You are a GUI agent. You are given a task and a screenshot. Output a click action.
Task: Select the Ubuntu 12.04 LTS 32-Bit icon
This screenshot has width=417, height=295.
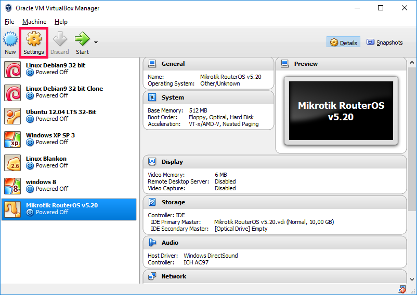pos(12,116)
